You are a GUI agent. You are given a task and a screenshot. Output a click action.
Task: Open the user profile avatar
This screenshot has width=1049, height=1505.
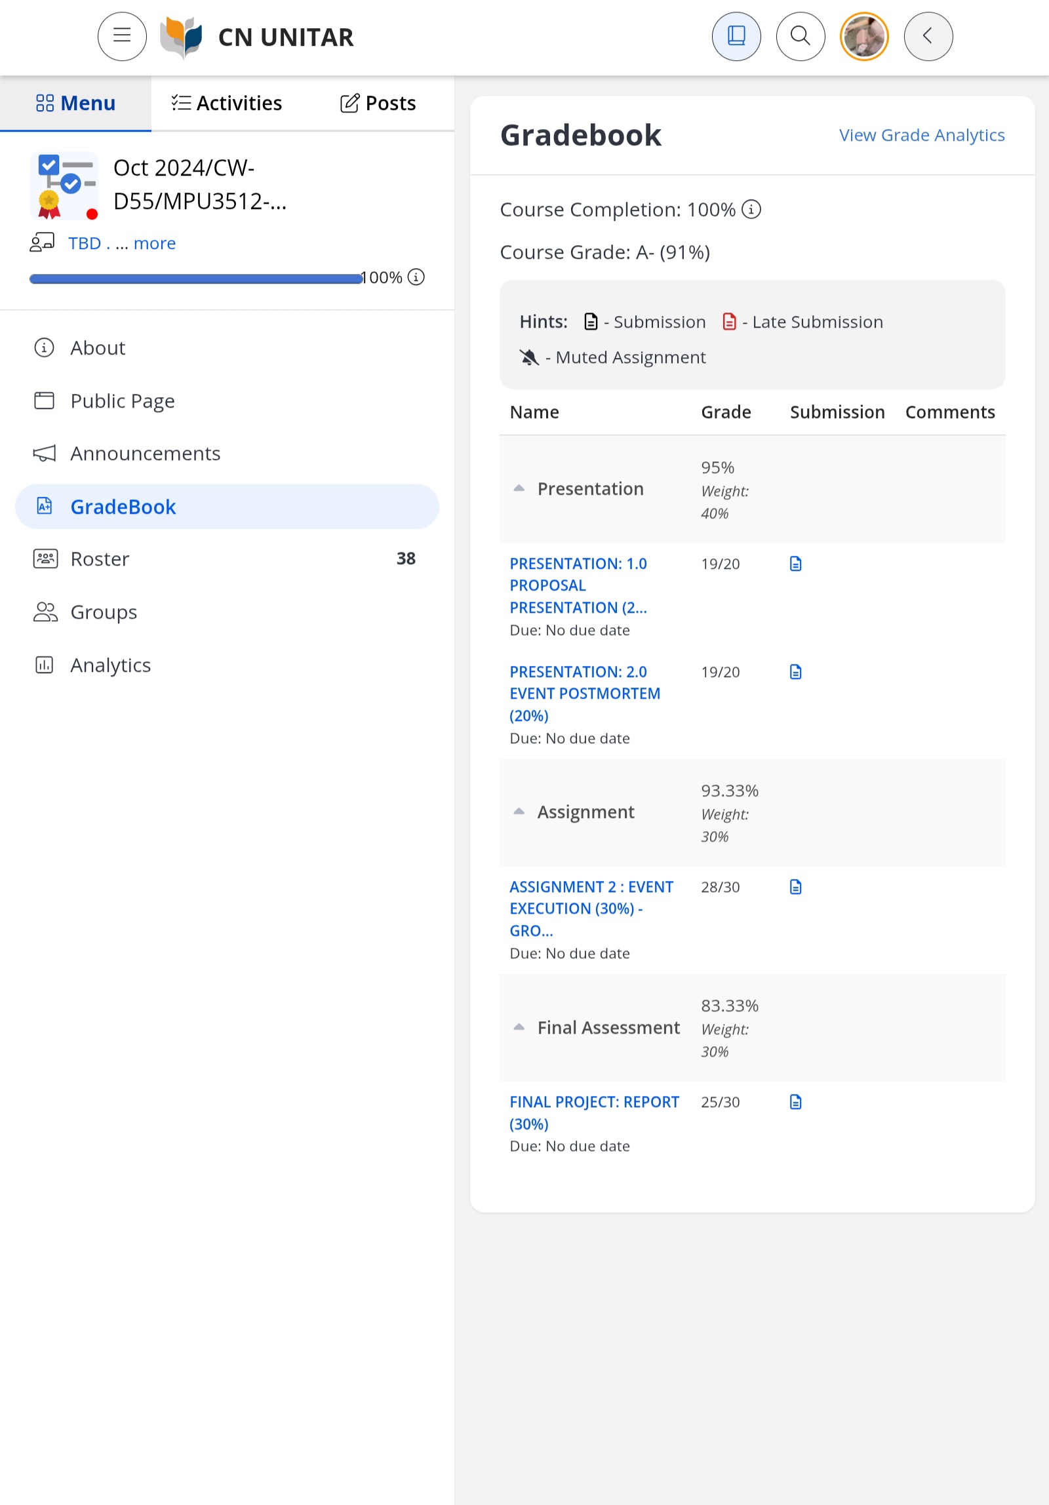863,37
